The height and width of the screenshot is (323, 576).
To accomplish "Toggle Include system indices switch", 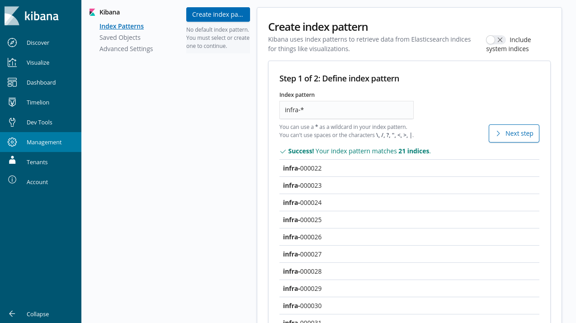I will tap(496, 40).
